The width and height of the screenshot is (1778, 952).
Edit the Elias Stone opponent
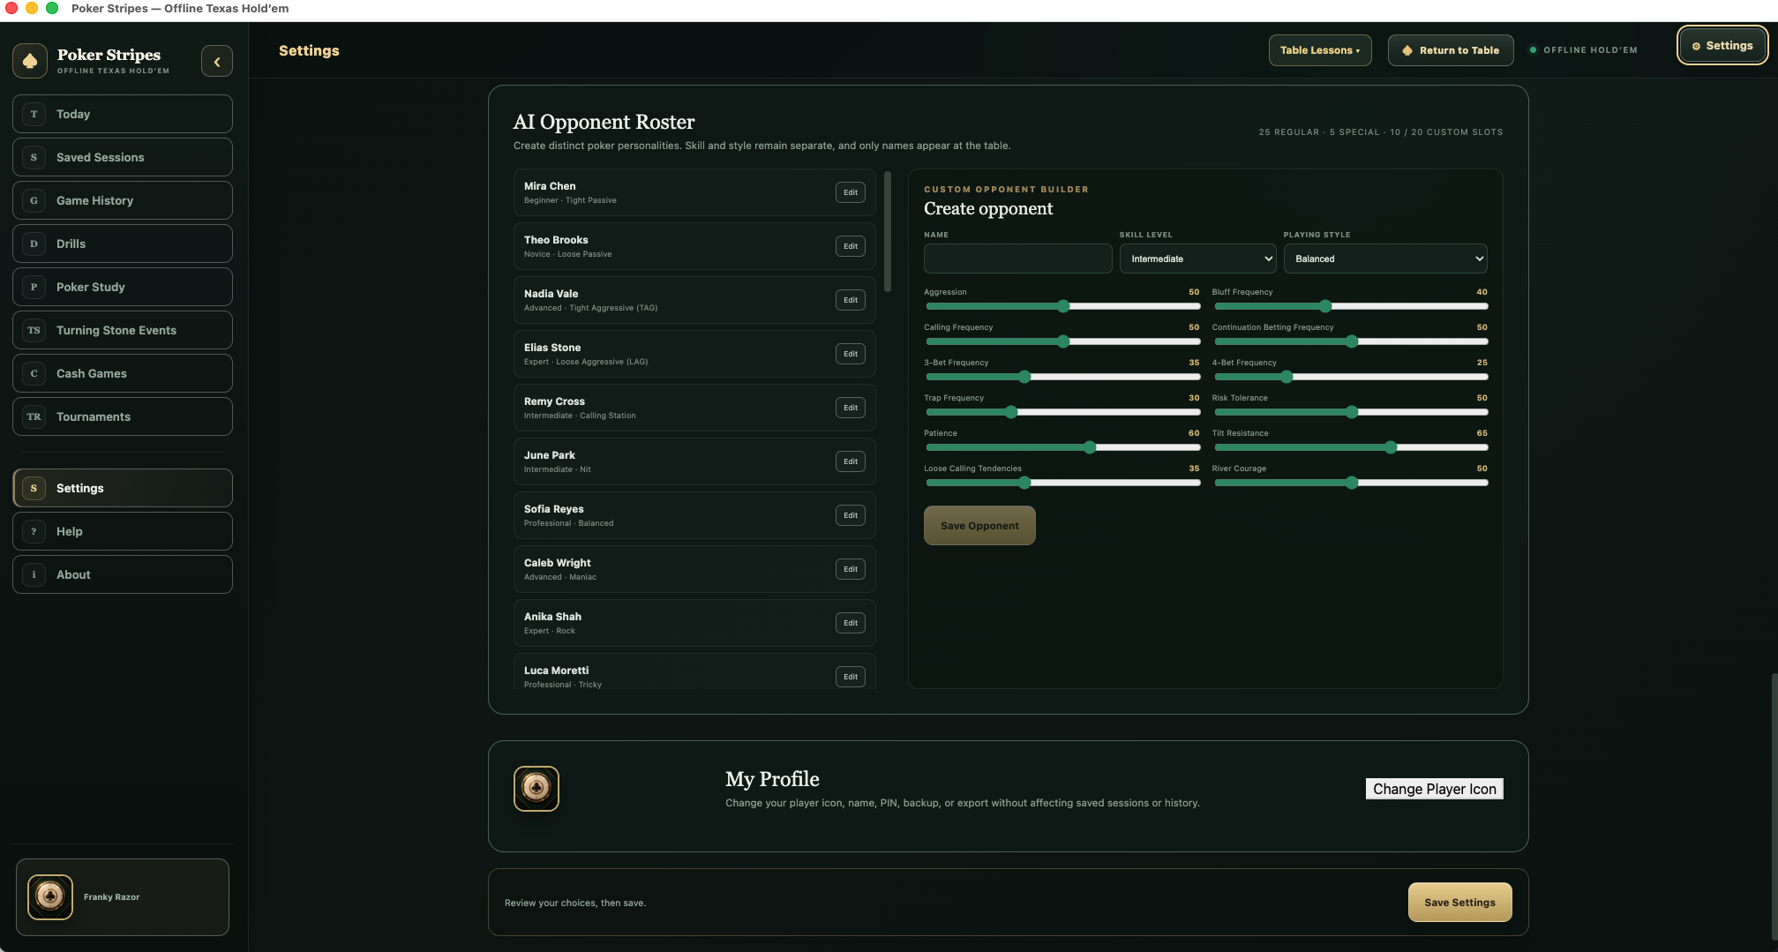point(851,354)
